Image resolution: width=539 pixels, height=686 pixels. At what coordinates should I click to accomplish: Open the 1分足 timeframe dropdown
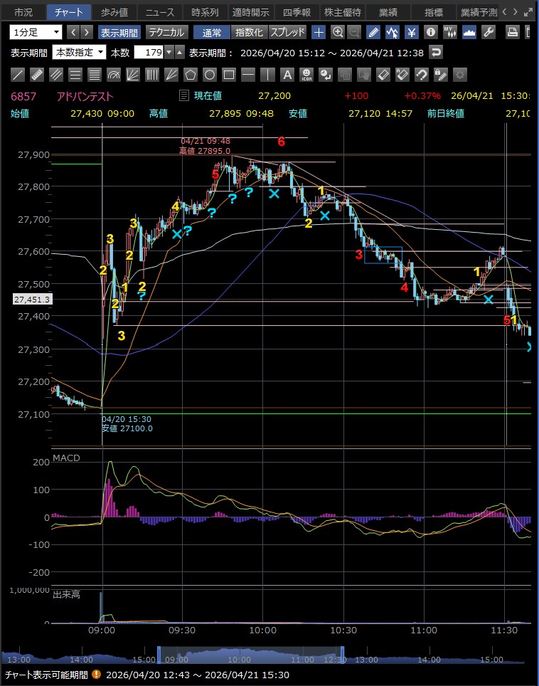(x=36, y=32)
